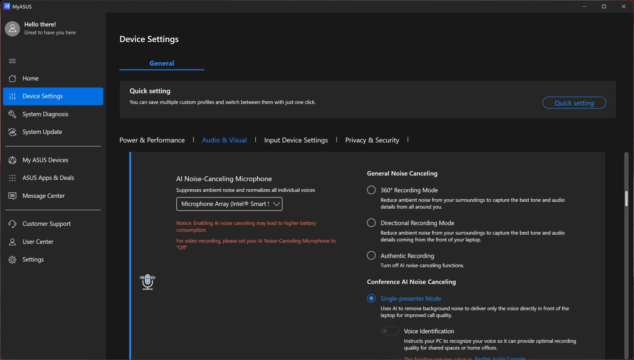Click the hamburger menu icon
634x360 pixels.
12,61
